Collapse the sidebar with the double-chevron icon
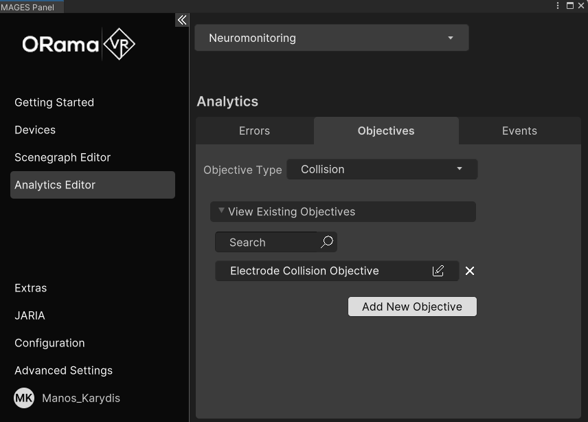588x422 pixels. (x=181, y=20)
